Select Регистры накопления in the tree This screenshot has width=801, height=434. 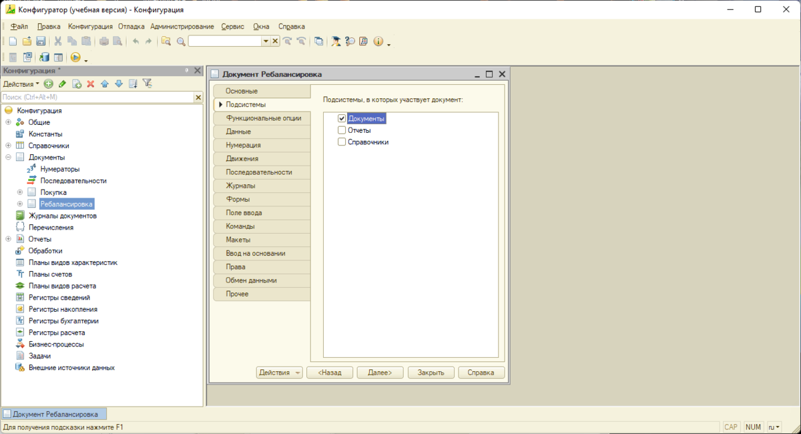tap(63, 309)
